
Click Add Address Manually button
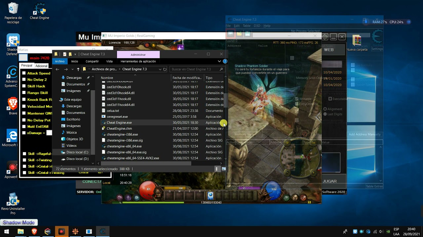(365, 134)
